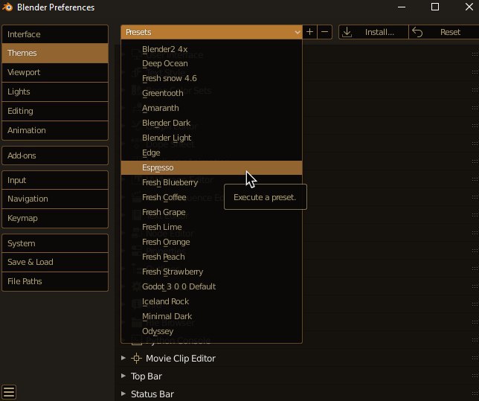Viewport: 479px width, 401px height.
Task: Click the drag handle on the Top Bar row
Action: tap(475, 376)
